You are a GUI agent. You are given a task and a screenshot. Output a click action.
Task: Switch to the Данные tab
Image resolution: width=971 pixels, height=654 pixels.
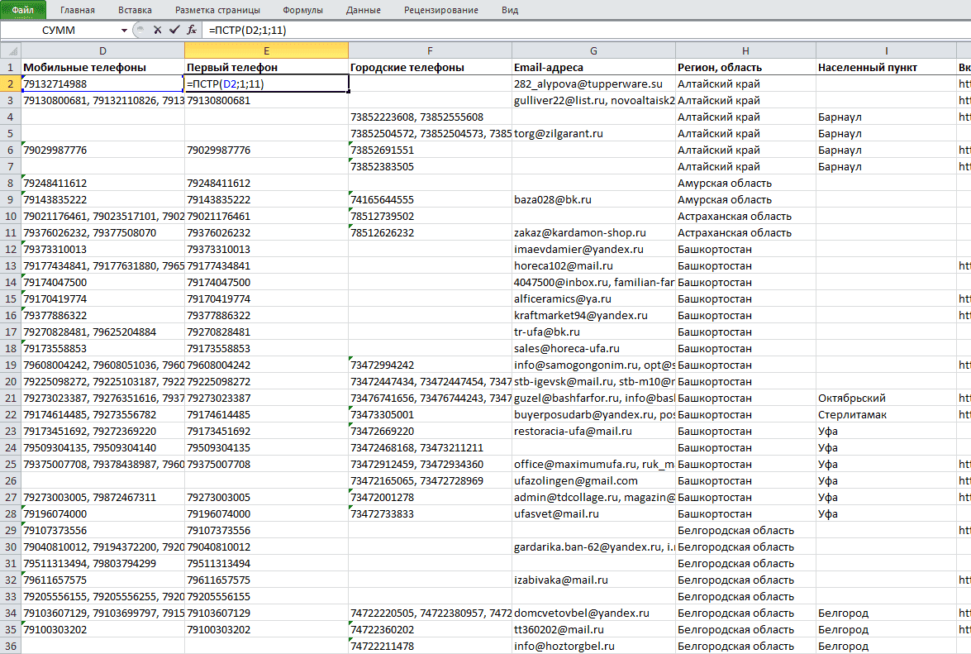tap(364, 10)
